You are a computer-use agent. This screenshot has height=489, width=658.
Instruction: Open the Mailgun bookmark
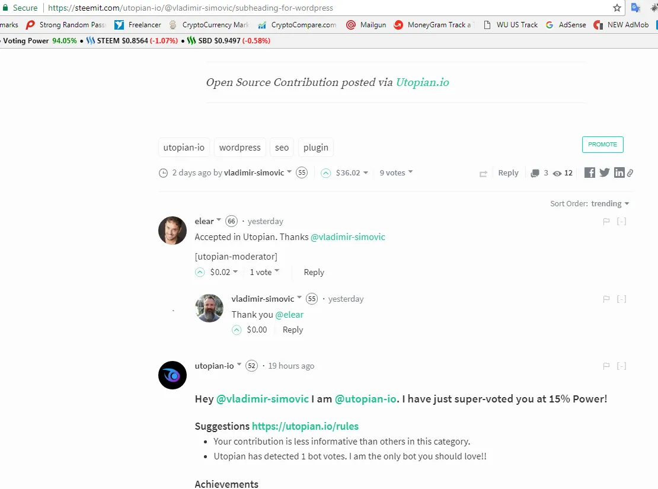(366, 25)
